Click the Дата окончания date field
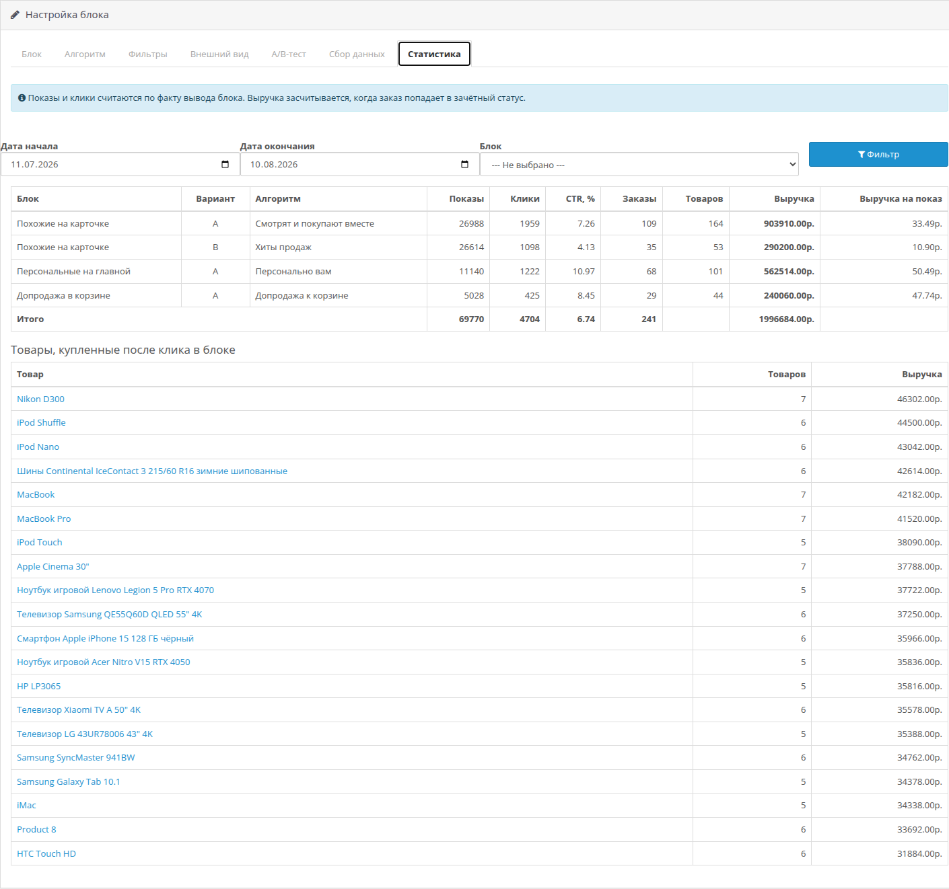This screenshot has height=889, width=949. (359, 164)
